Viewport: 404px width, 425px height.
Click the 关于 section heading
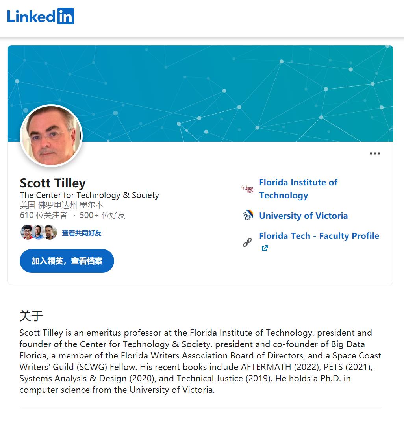coord(31,316)
